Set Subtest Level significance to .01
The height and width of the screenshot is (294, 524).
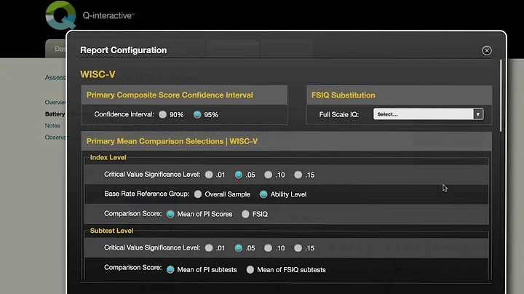pos(209,248)
